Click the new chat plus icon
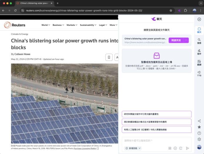 [175, 148]
